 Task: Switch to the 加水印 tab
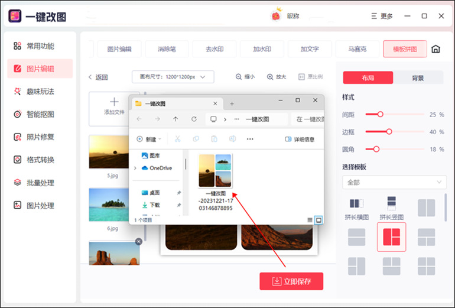262,49
